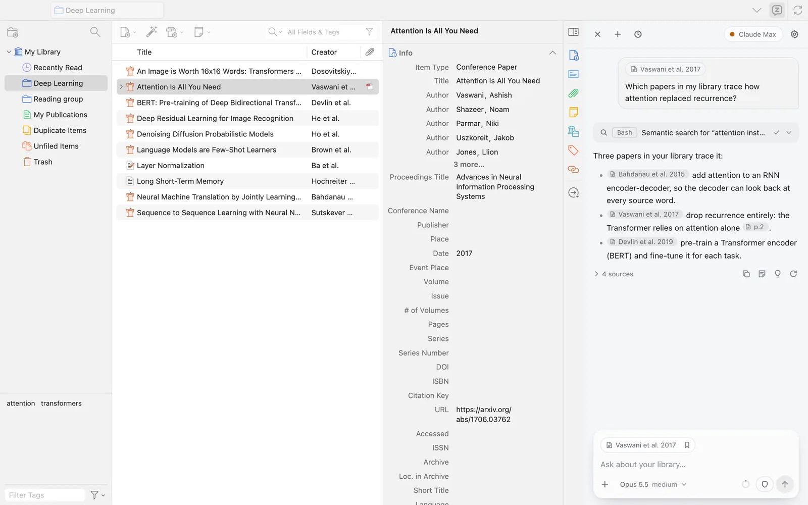
Task: Open chat history clock icon
Action: (x=638, y=34)
